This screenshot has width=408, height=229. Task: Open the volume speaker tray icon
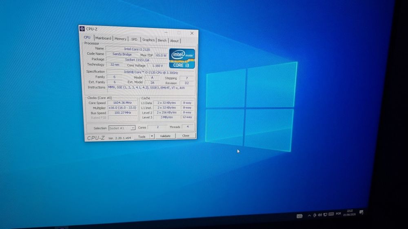tap(320, 215)
